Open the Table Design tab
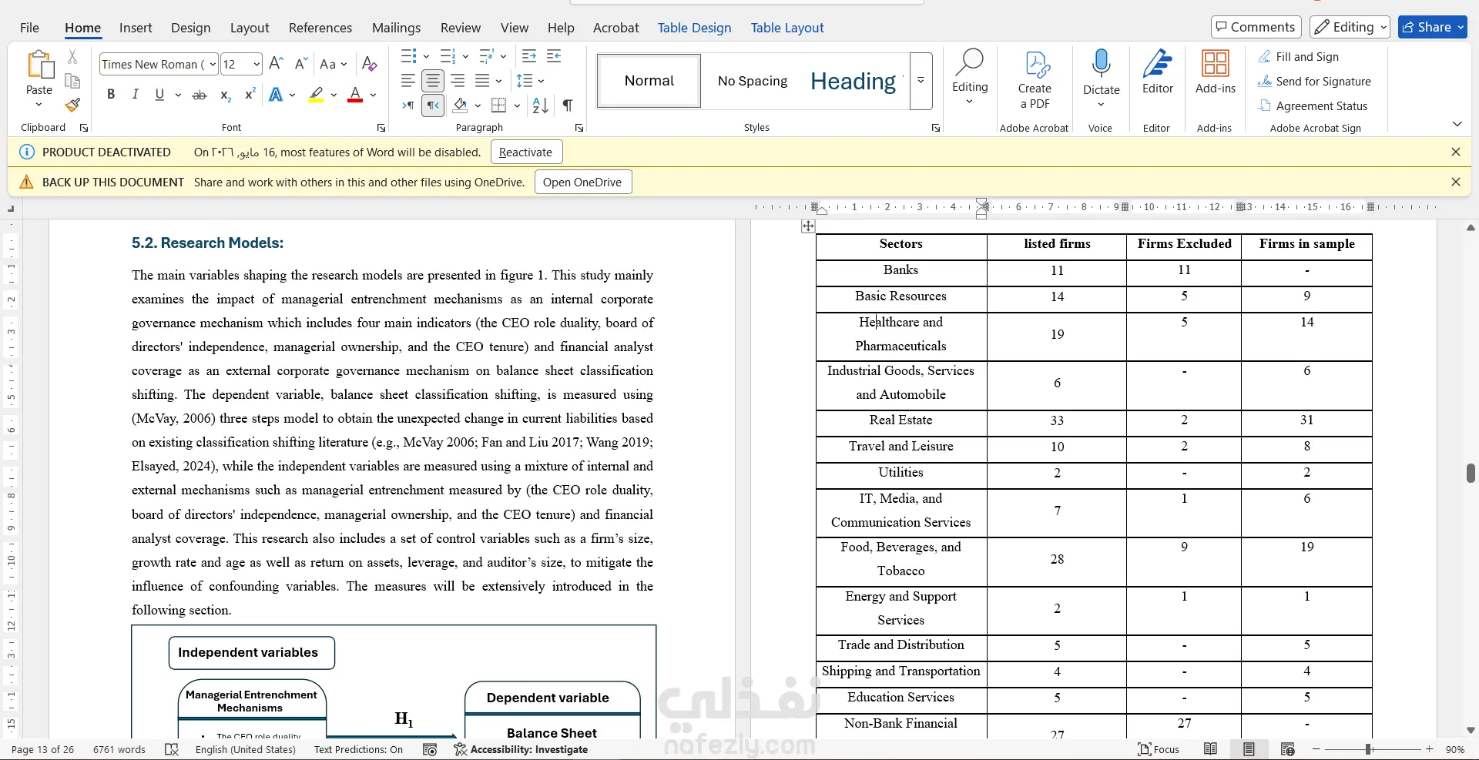The width and height of the screenshot is (1479, 760). coord(694,28)
